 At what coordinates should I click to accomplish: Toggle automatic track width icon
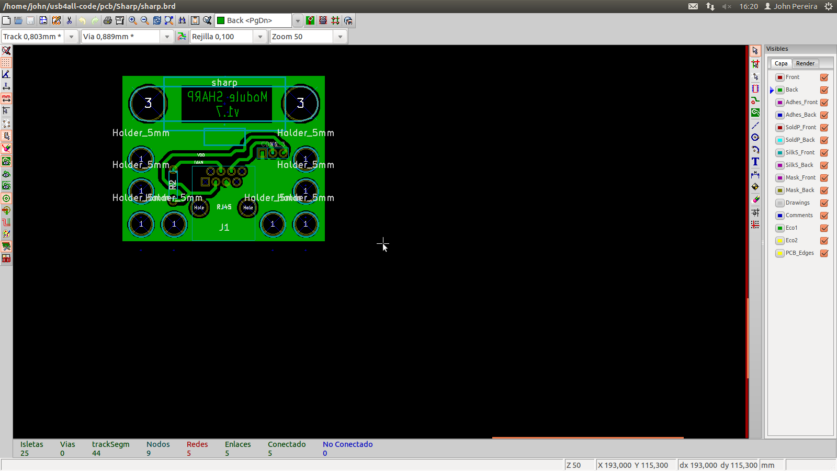pos(182,37)
